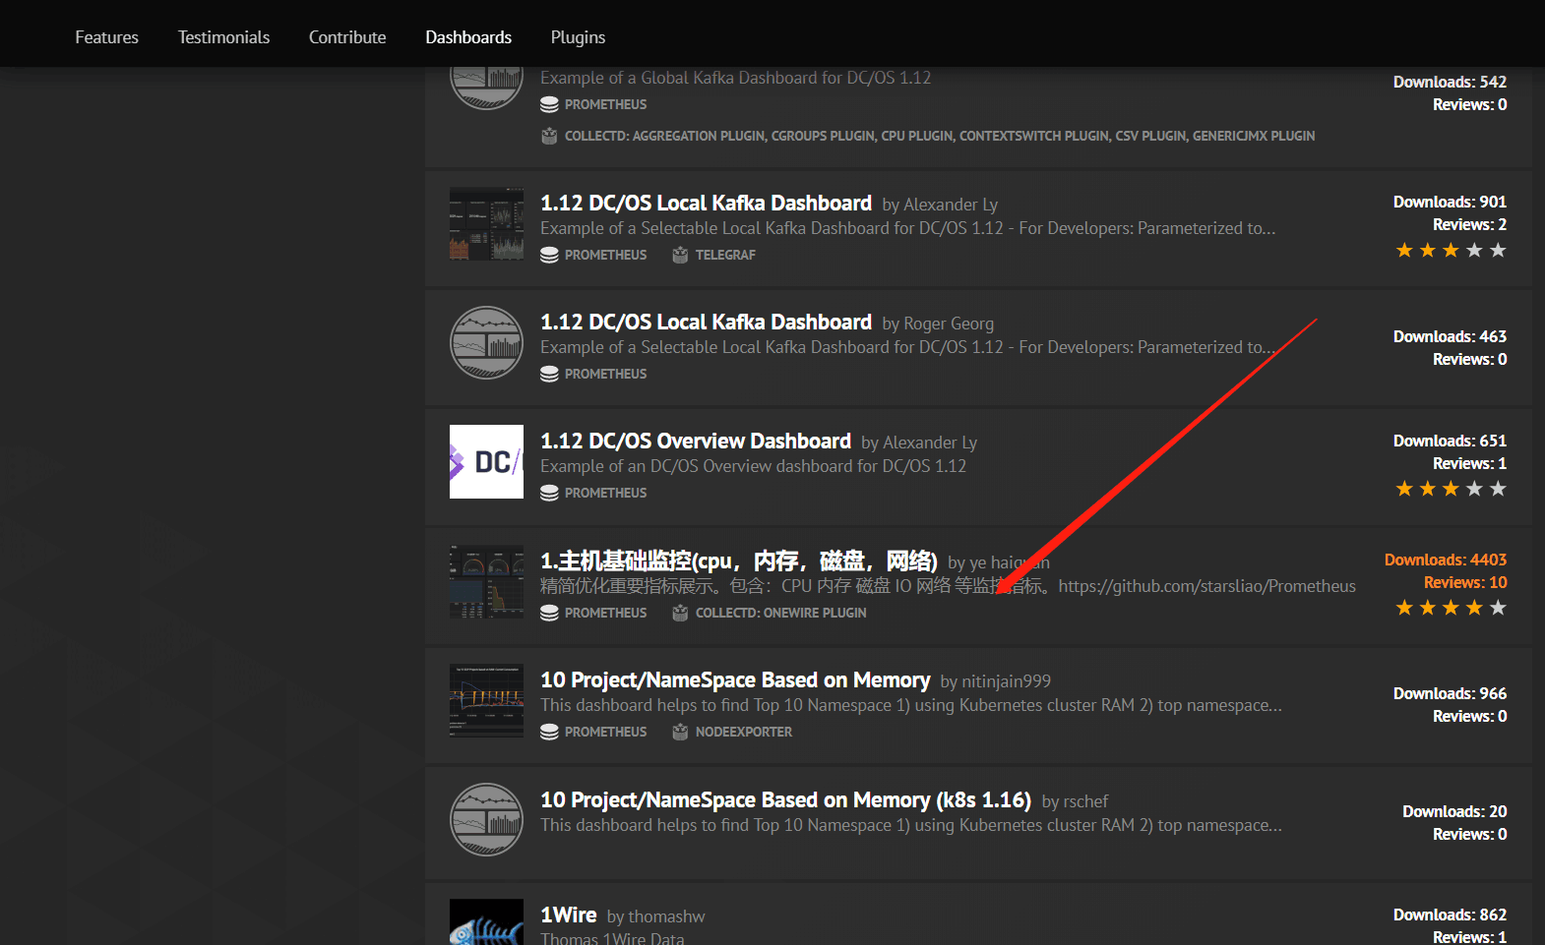1545x945 pixels.
Task: Click the Nodeexporter tag icon
Action: 680,732
